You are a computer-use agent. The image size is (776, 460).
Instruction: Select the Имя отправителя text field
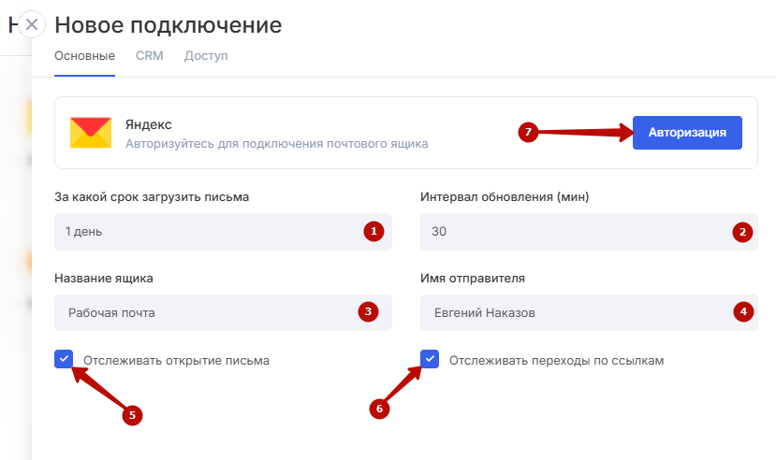pyautogui.click(x=571, y=312)
